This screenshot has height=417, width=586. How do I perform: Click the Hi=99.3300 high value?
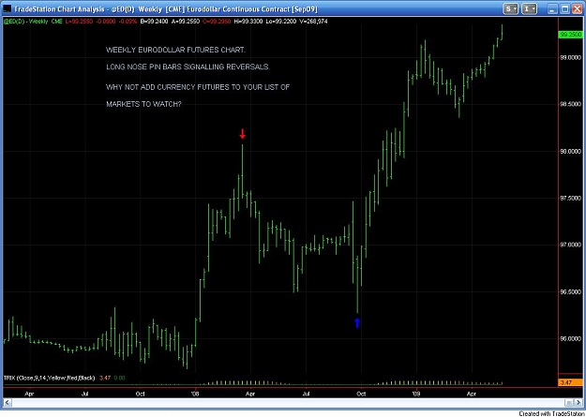pos(248,22)
